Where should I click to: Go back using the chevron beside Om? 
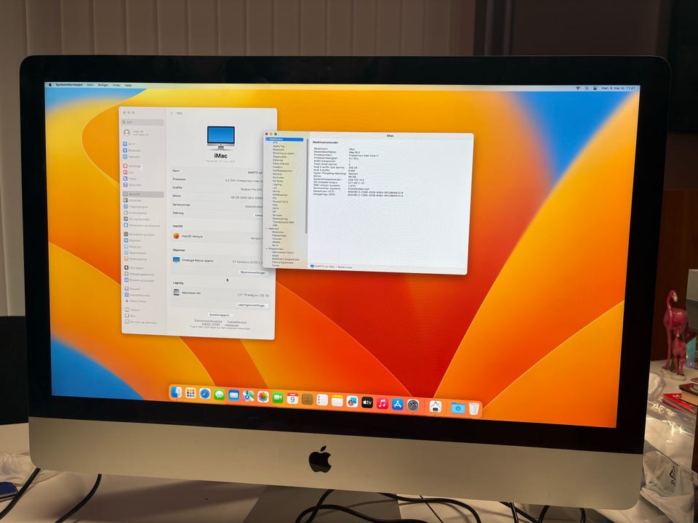click(172, 113)
